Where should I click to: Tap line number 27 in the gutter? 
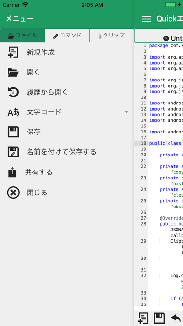(x=144, y=218)
